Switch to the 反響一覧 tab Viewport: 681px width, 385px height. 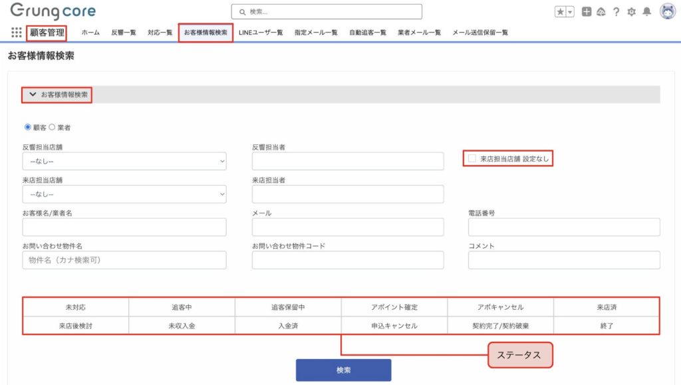(x=124, y=33)
